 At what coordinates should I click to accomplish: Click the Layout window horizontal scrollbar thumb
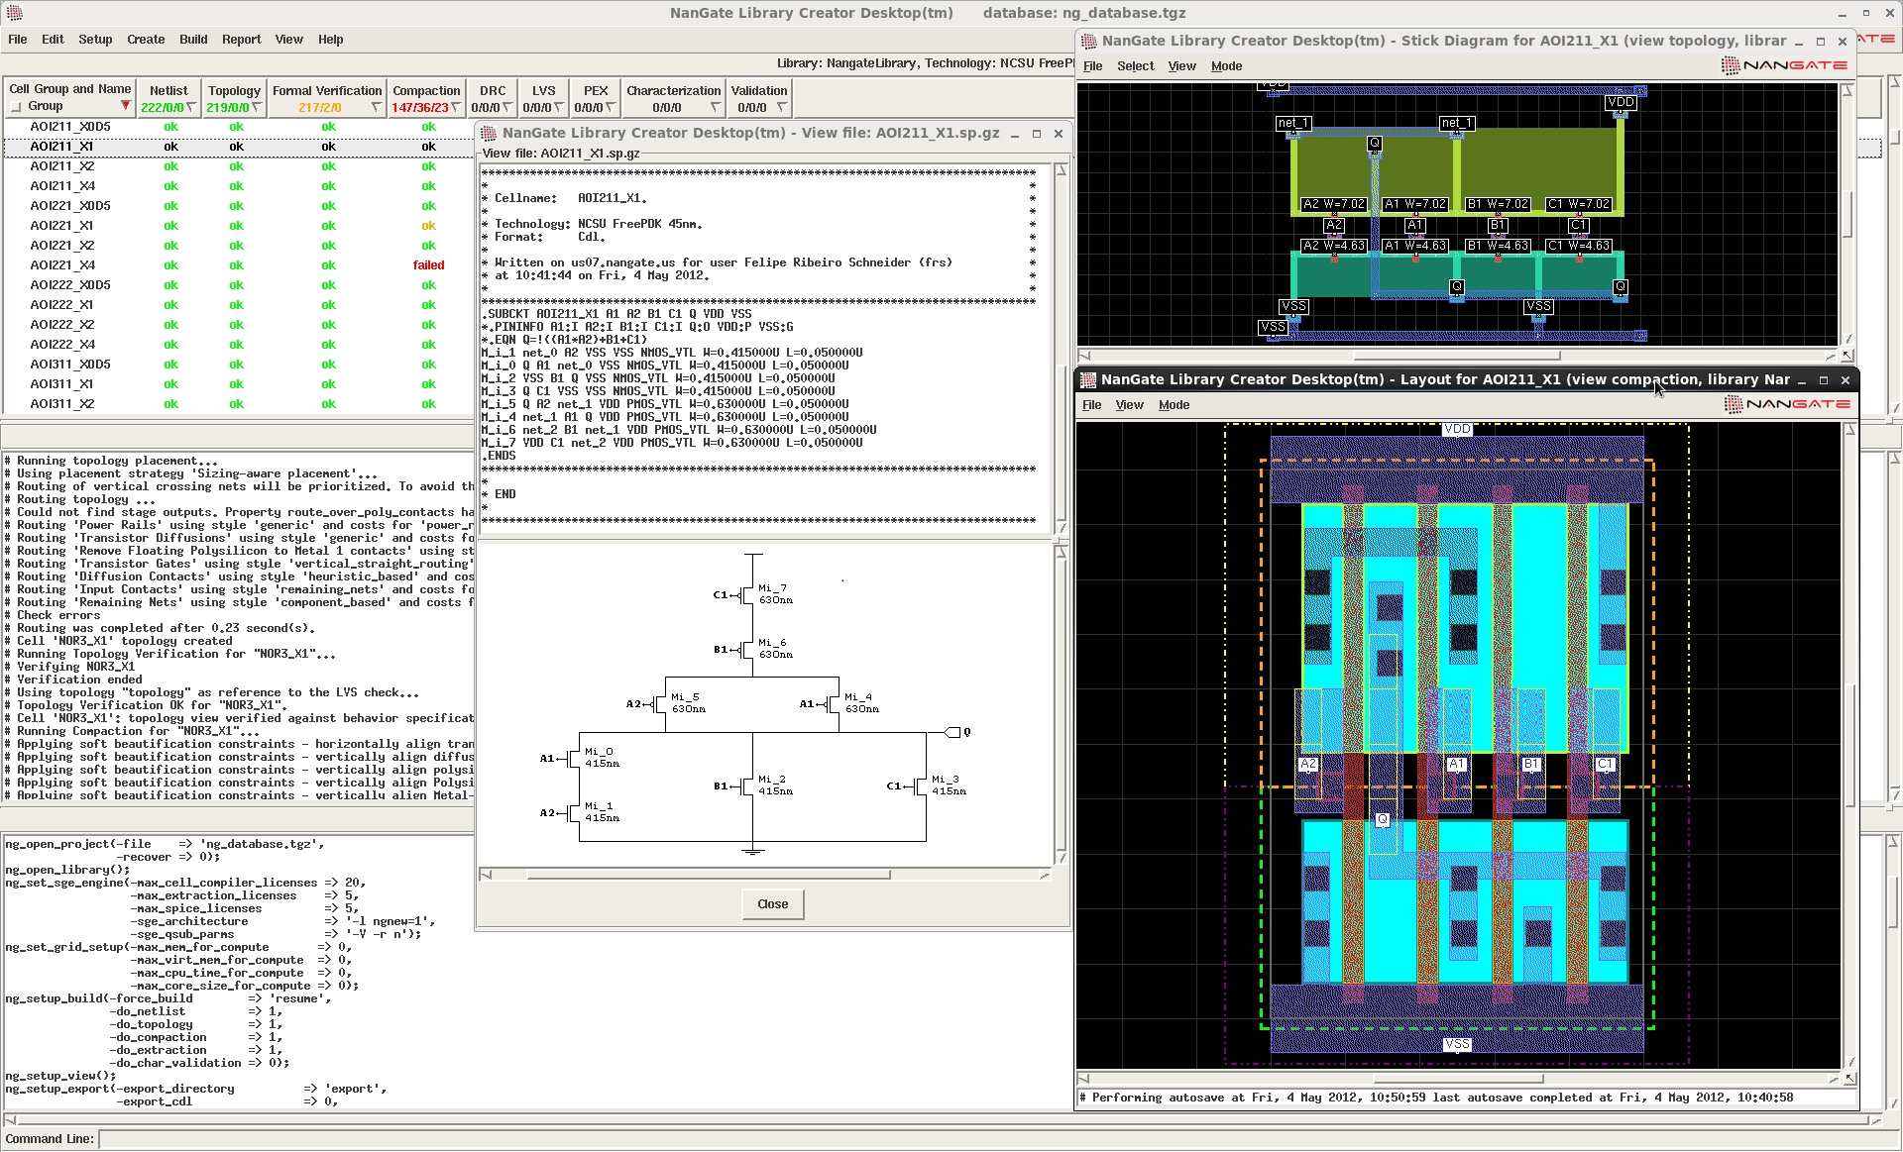click(1458, 1079)
